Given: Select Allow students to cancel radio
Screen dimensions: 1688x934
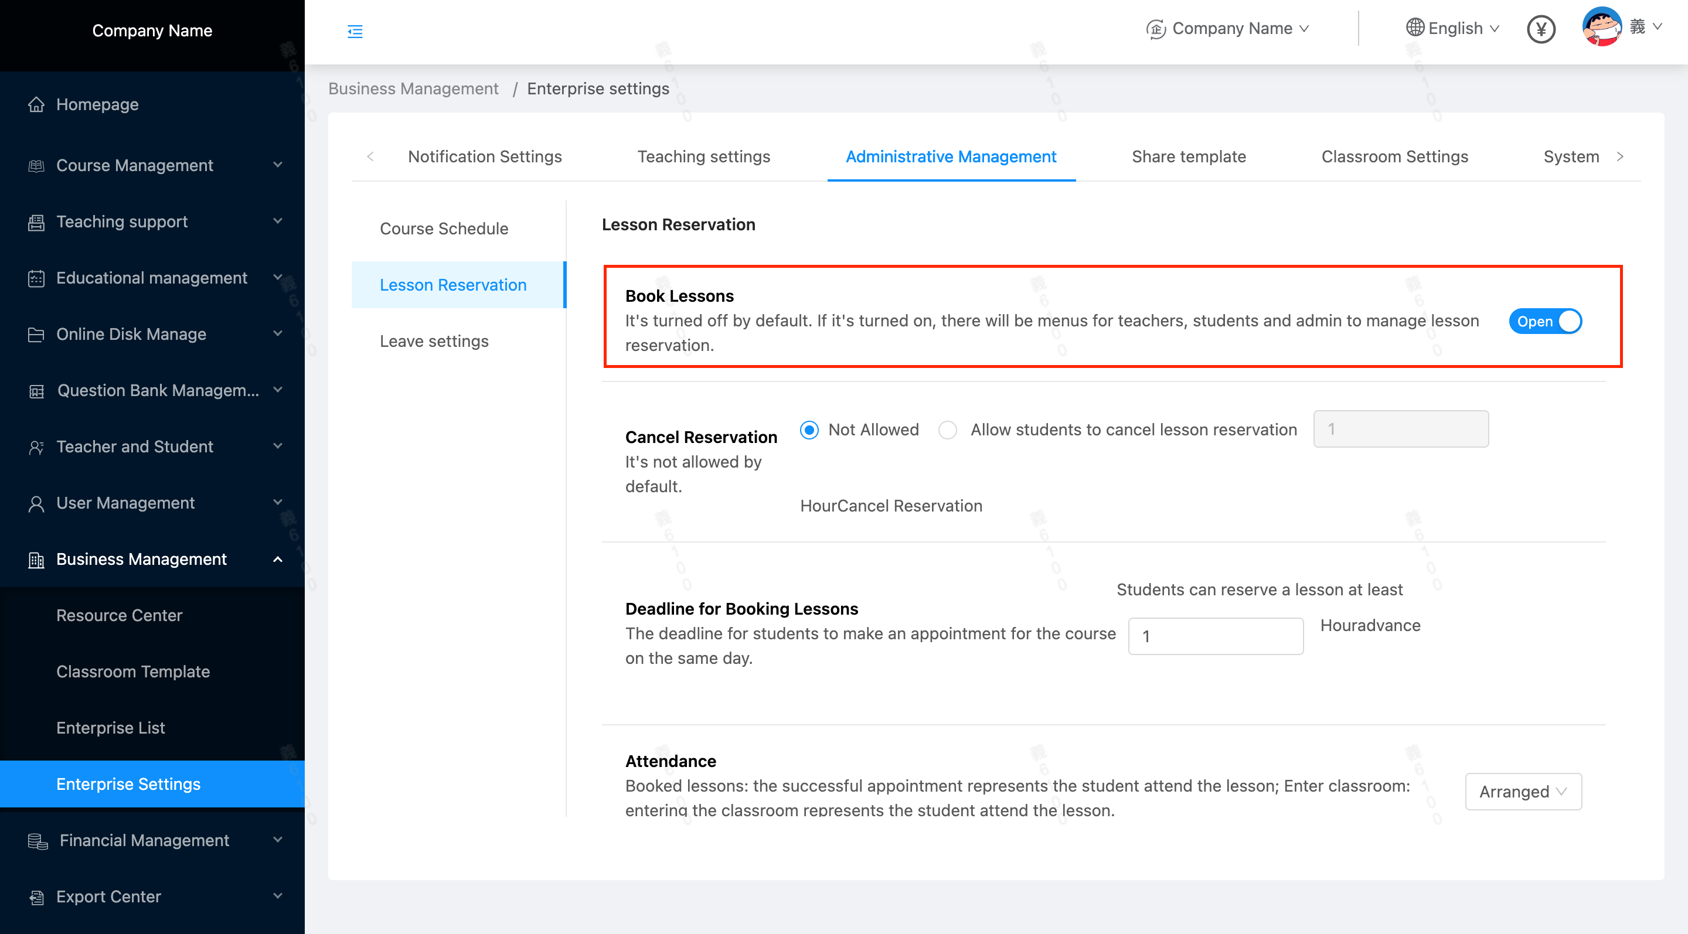Looking at the screenshot, I should (948, 429).
